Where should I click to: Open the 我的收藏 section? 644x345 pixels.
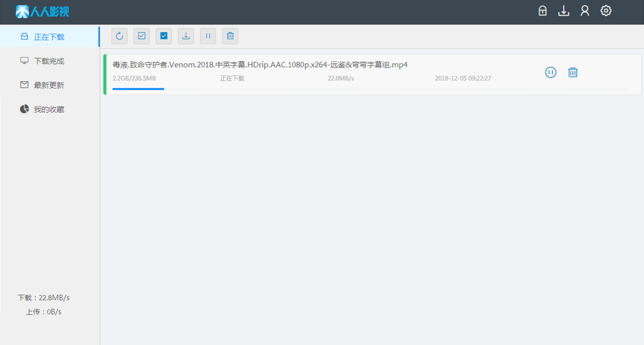pyautogui.click(x=50, y=109)
